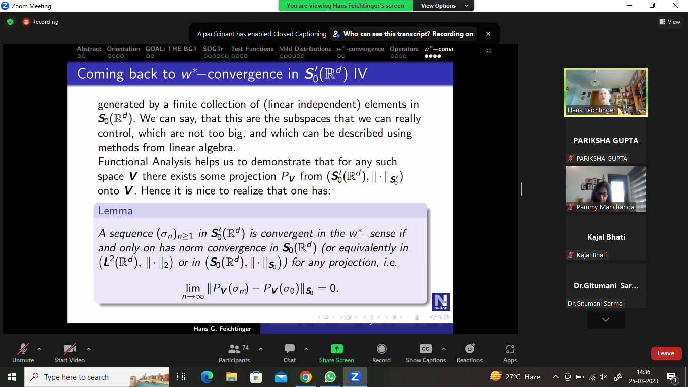Expand audio options arrow beside Unmute
The width and height of the screenshot is (688, 387).
tap(39, 349)
